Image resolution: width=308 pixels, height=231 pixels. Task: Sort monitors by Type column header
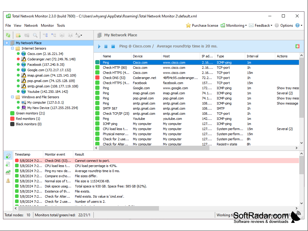[x=230, y=56]
